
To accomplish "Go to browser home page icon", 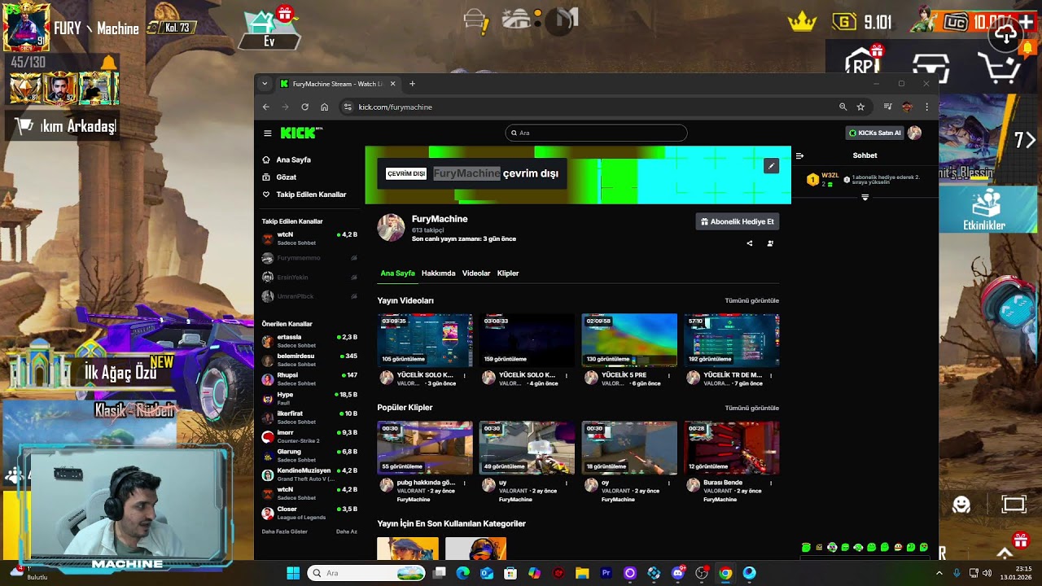I will click(324, 107).
